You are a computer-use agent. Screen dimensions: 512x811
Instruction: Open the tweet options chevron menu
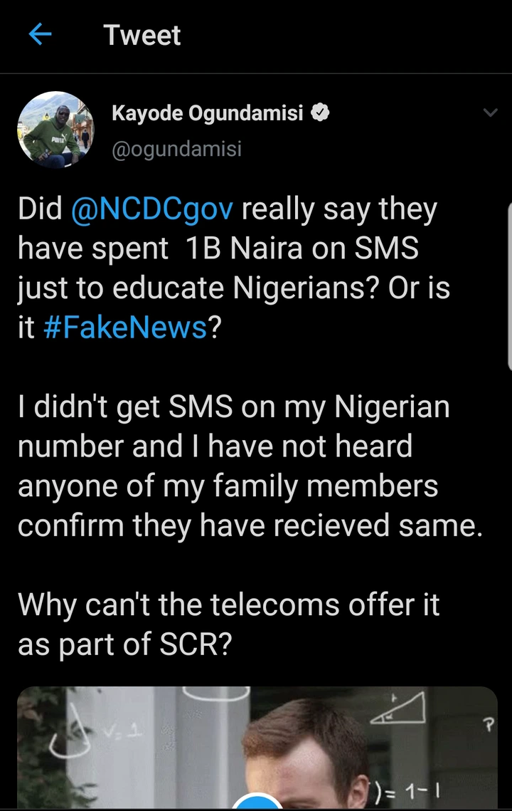point(491,113)
